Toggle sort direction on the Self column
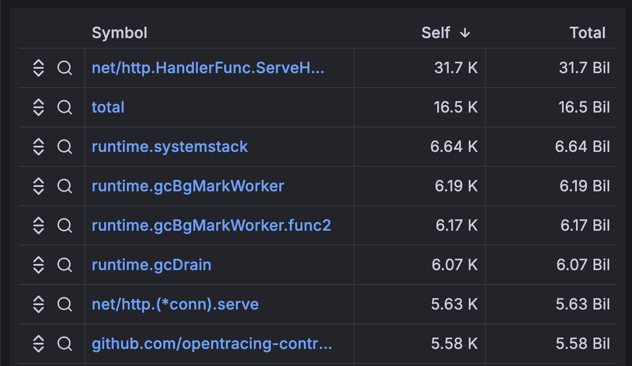Image resolution: width=632 pixels, height=366 pixels. click(436, 32)
